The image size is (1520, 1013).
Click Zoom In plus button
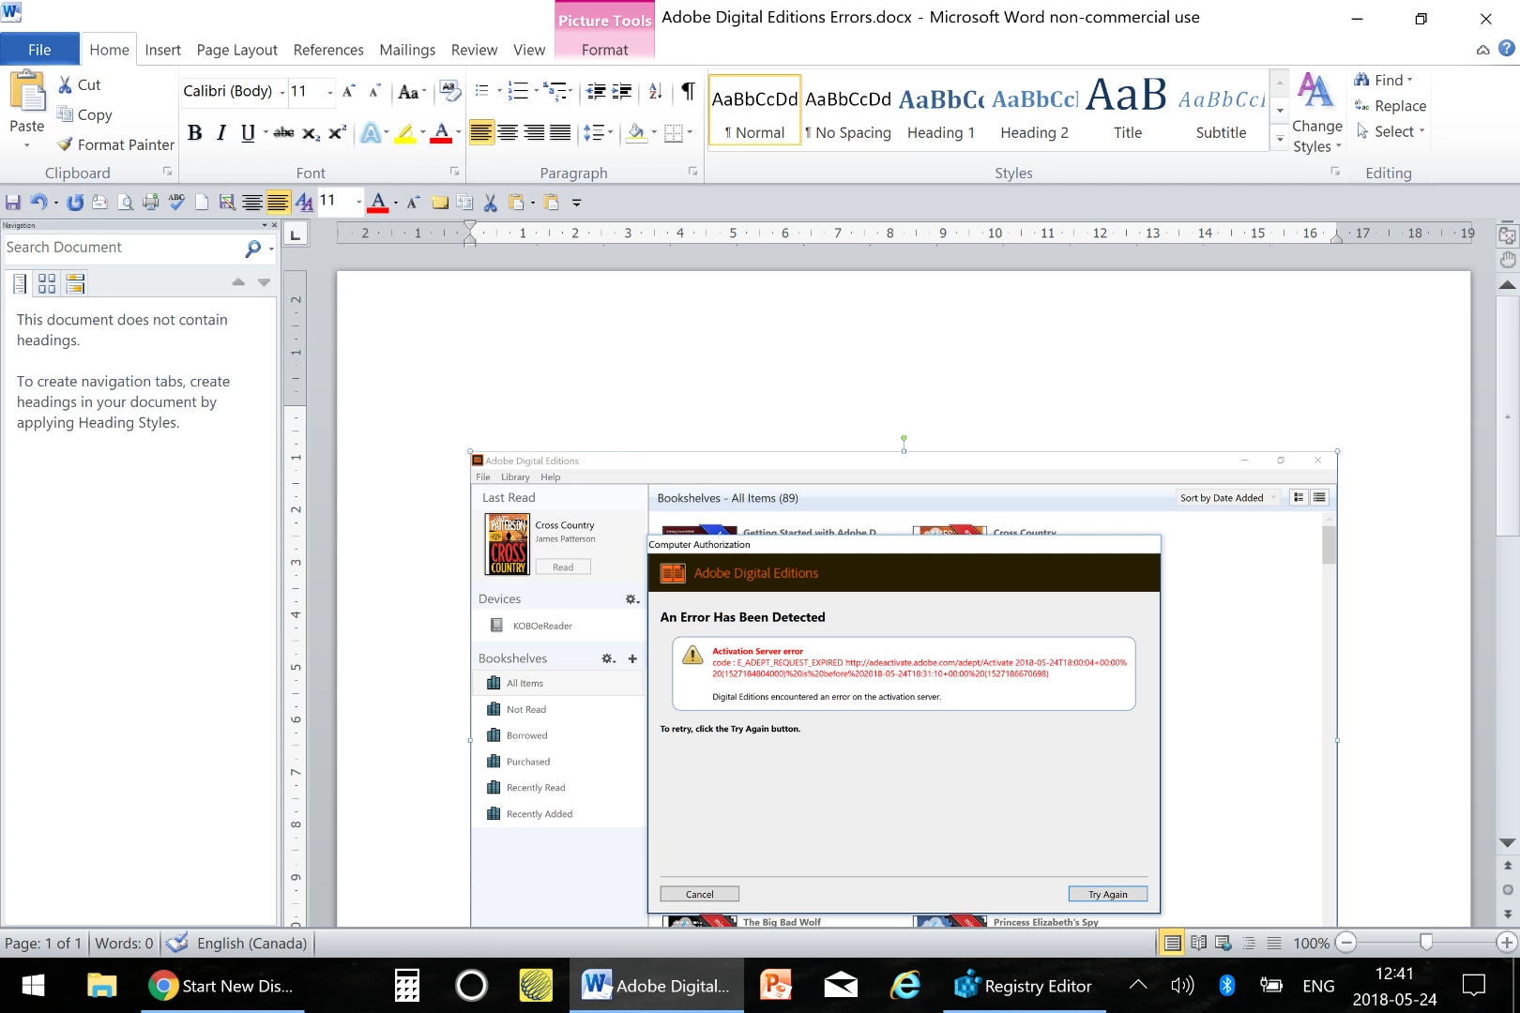click(x=1507, y=943)
